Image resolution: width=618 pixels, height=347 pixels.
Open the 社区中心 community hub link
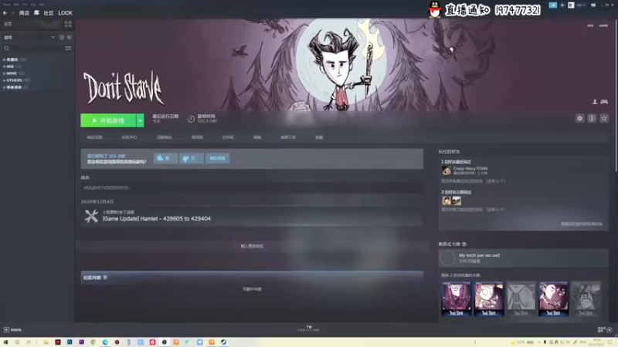(129, 137)
